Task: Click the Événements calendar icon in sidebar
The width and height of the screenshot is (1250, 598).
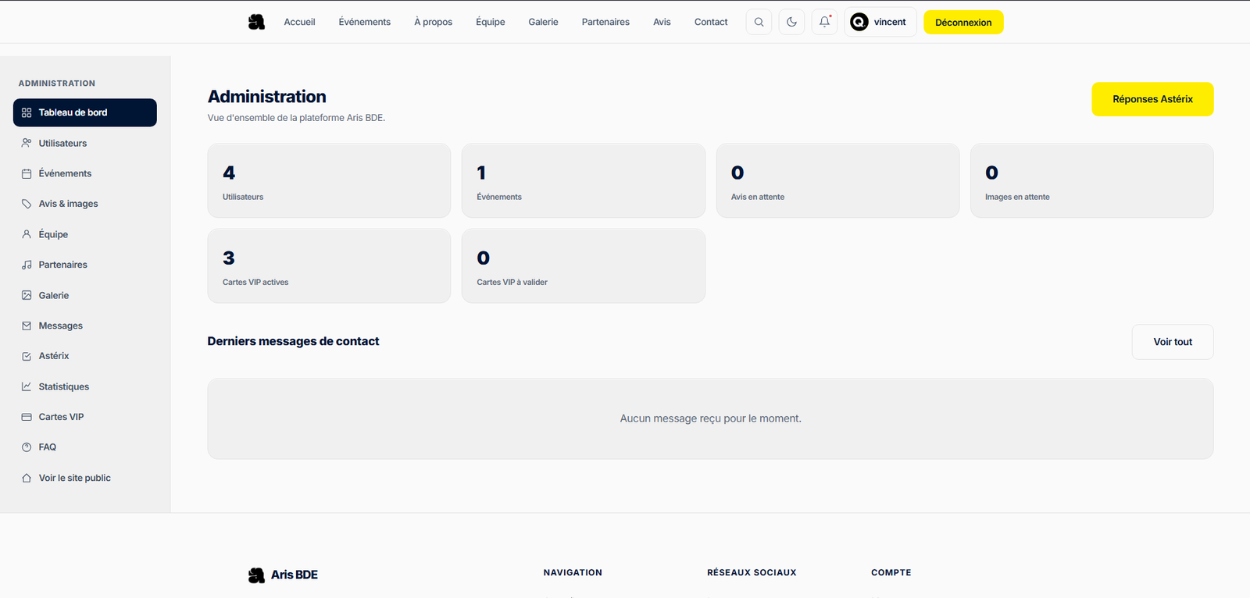Action: [x=27, y=173]
